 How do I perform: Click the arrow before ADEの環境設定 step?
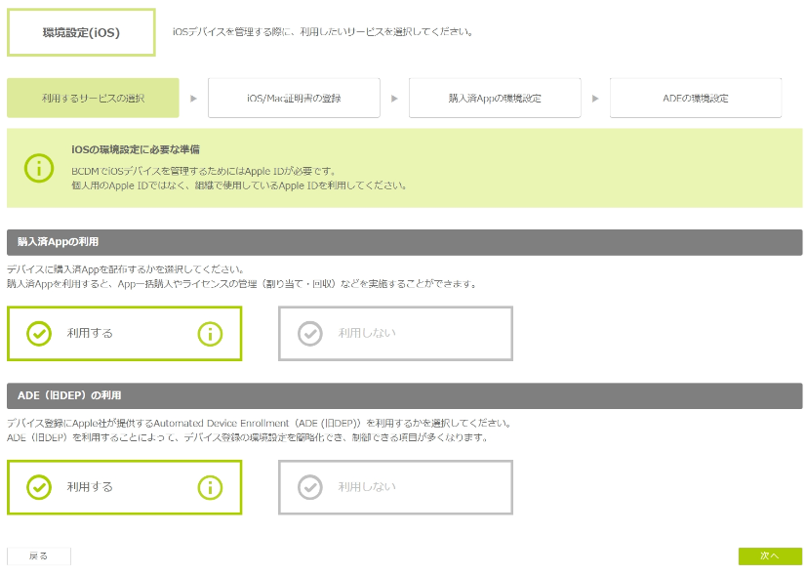pos(595,99)
